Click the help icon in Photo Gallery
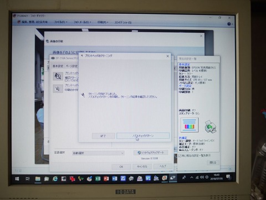The width and height of the screenshot is (266, 200). pos(229,24)
